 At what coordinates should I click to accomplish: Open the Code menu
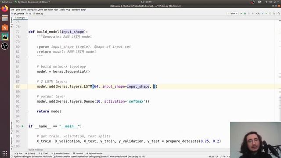(x=40, y=10)
